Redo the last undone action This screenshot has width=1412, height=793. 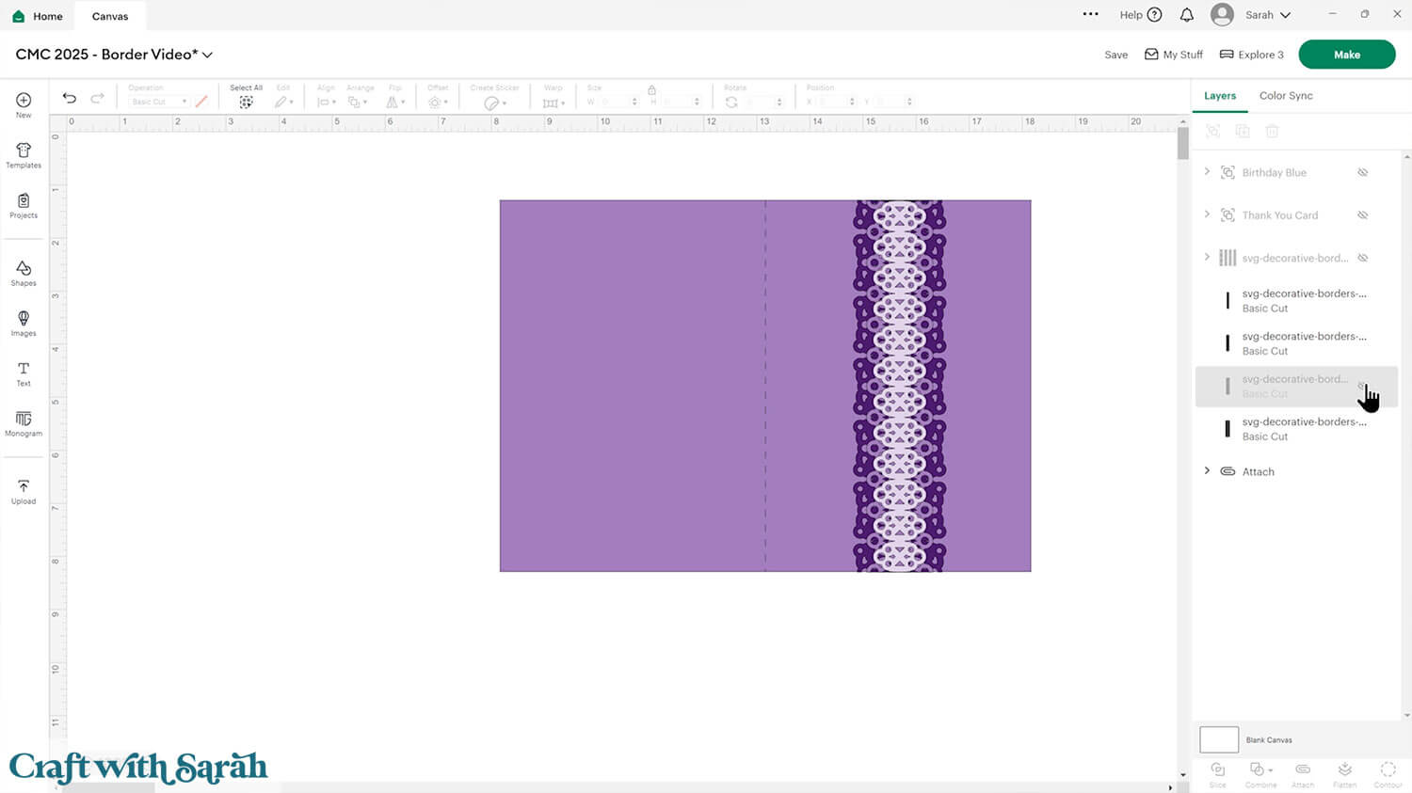(x=97, y=98)
